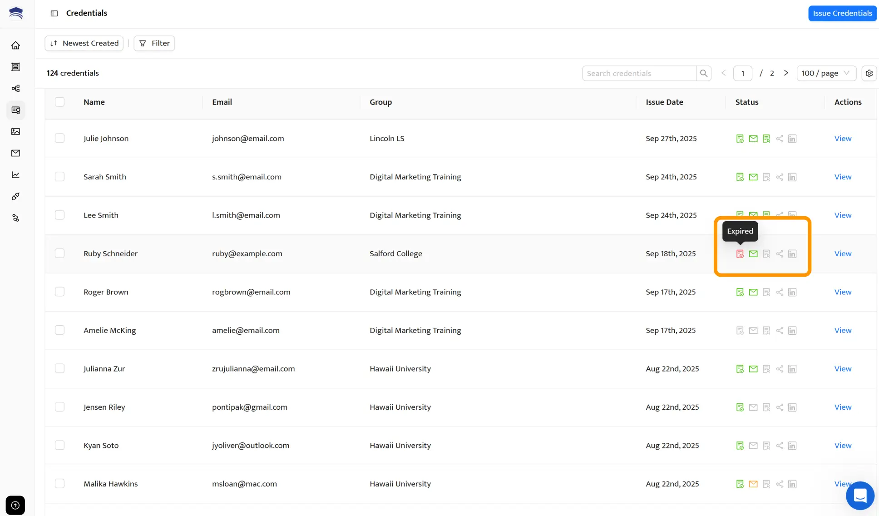Open the Filter options

(154, 43)
